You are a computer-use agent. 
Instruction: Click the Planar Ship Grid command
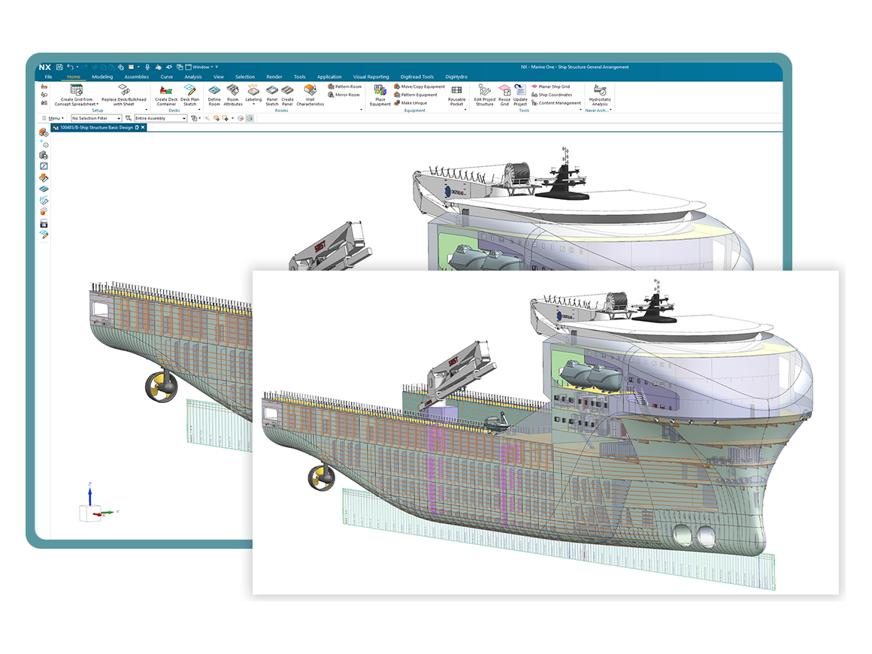coord(550,86)
